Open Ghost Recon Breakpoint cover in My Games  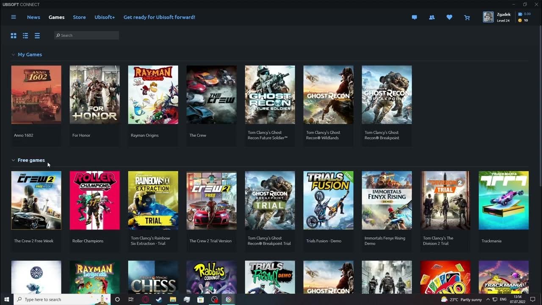[x=387, y=94]
